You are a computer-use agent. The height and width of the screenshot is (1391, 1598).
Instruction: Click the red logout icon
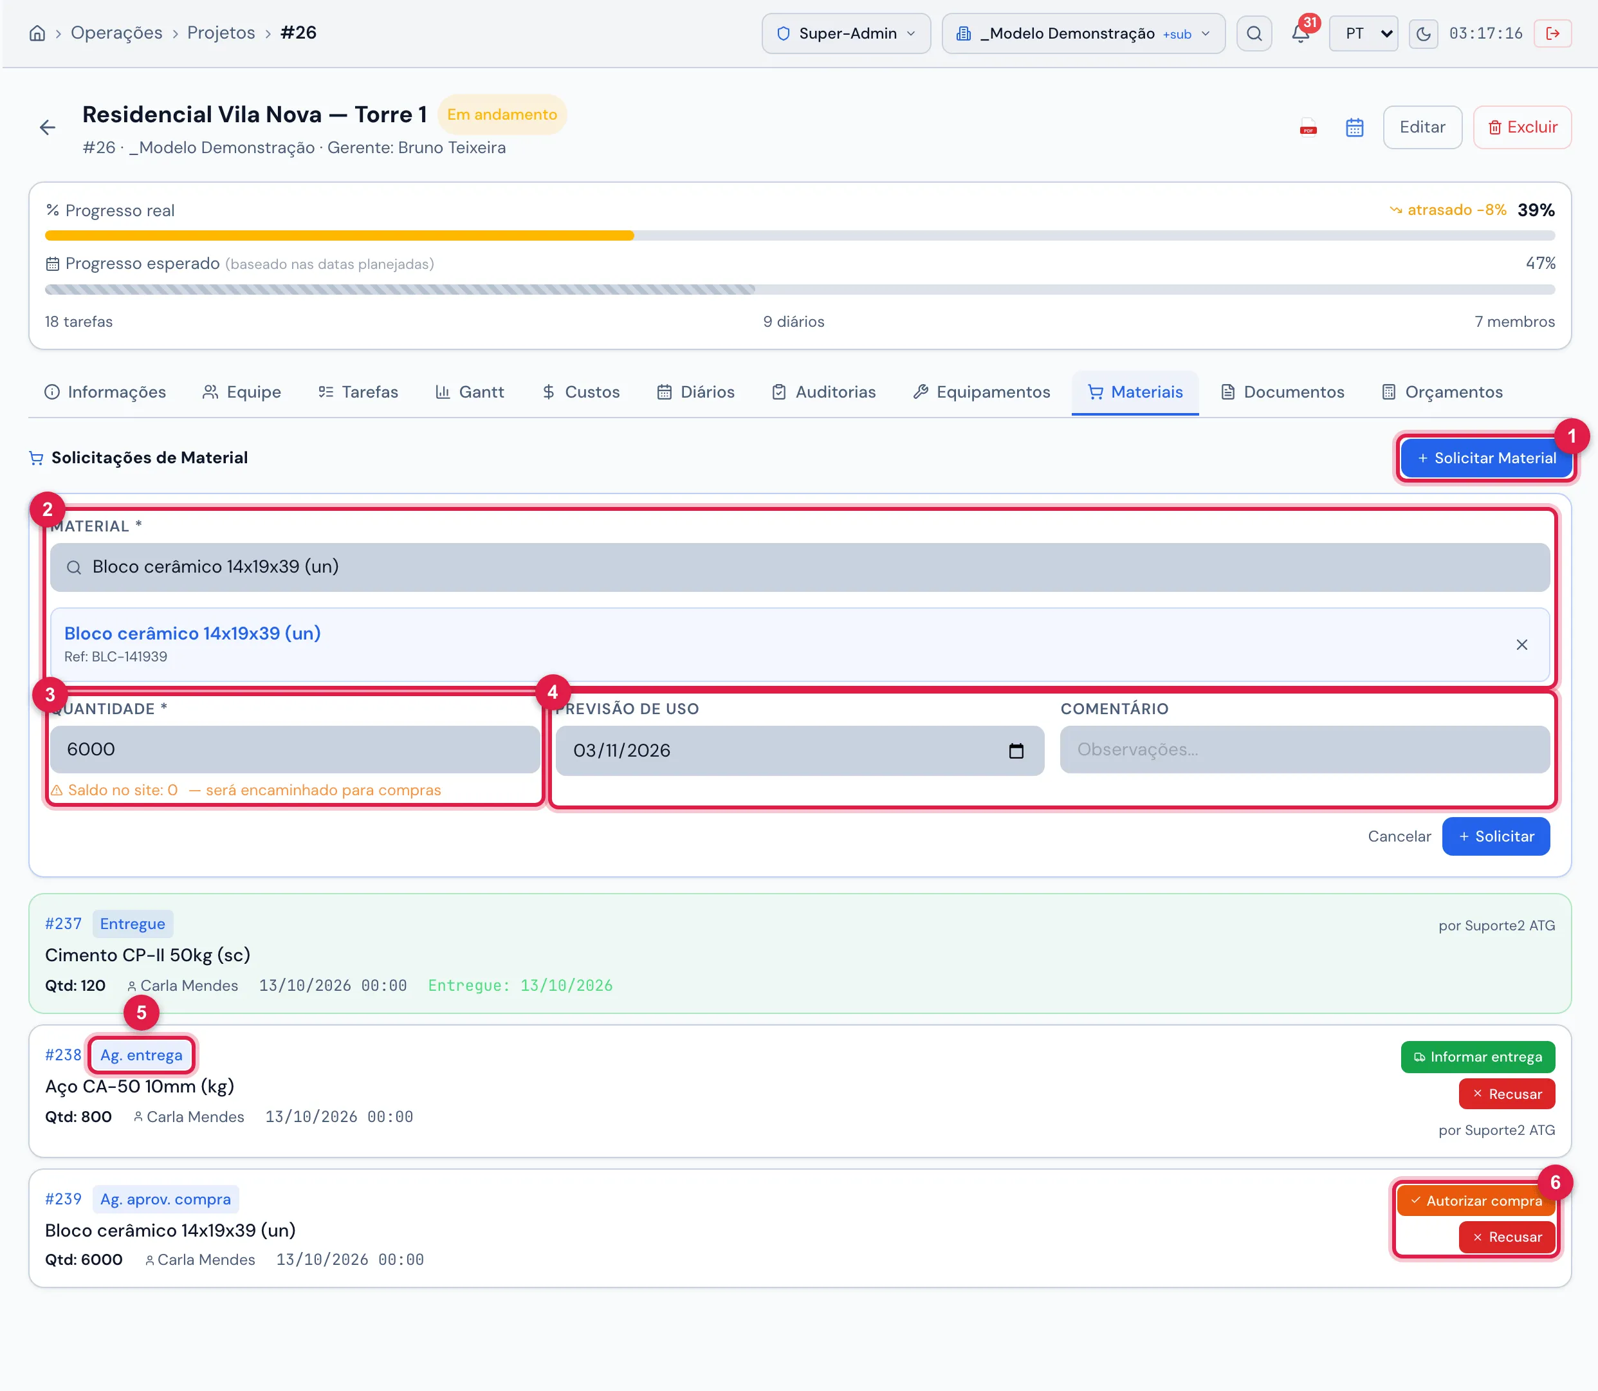coord(1552,33)
